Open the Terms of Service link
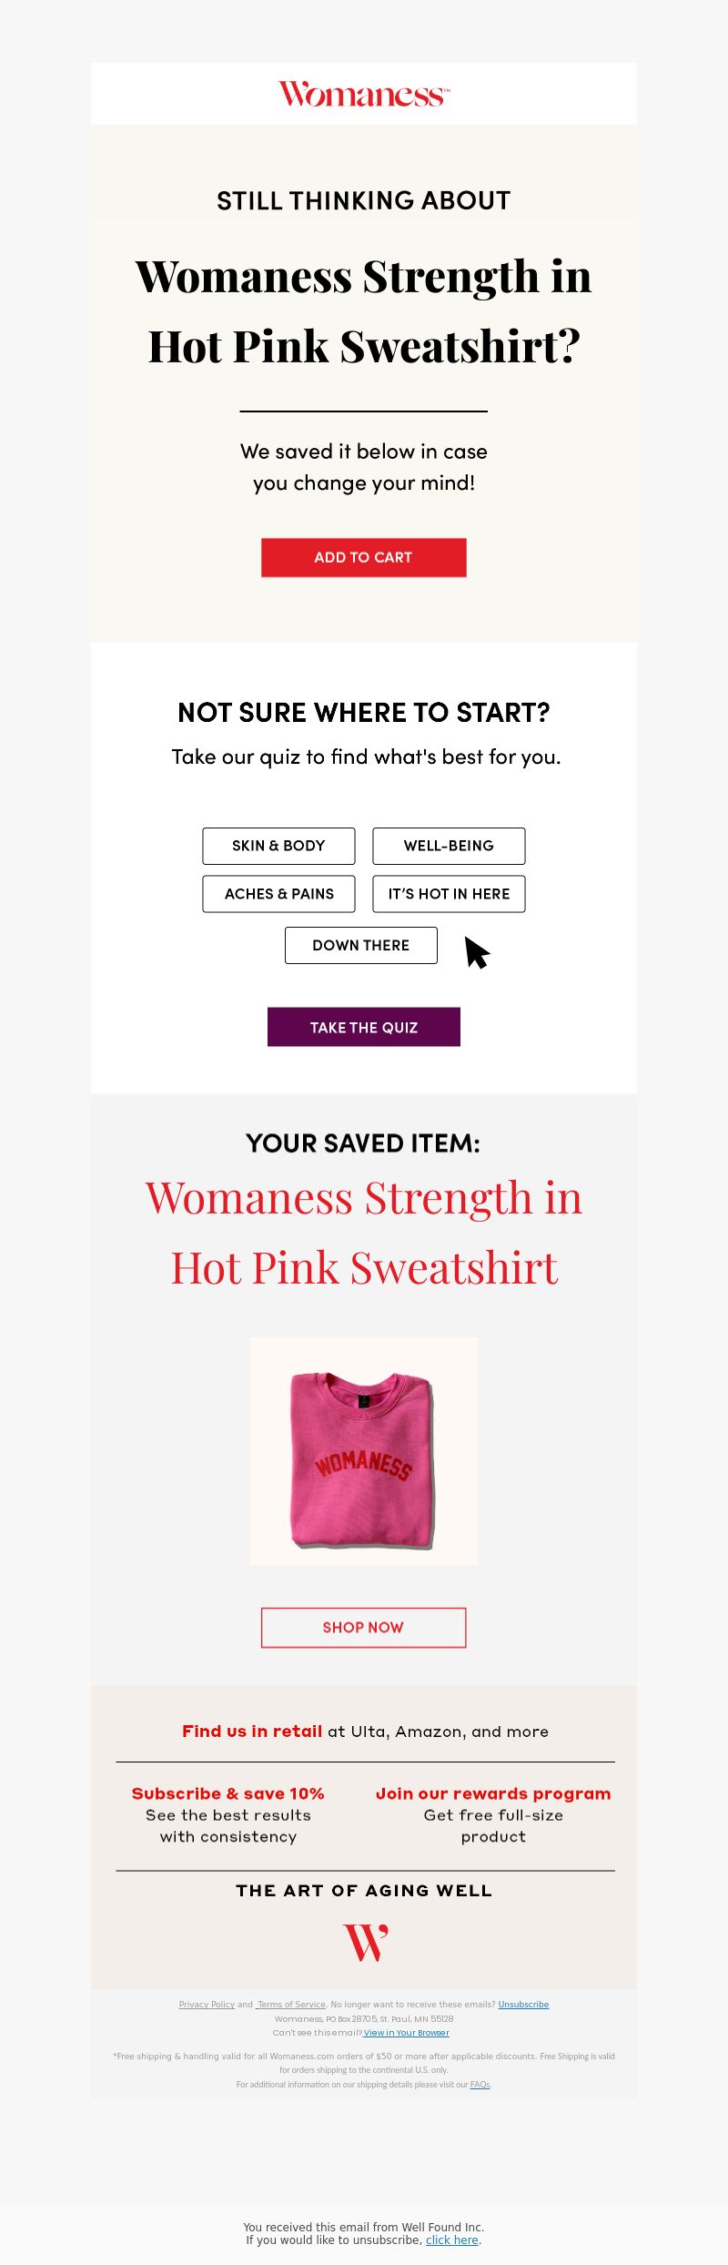728x2265 pixels. click(x=291, y=2004)
